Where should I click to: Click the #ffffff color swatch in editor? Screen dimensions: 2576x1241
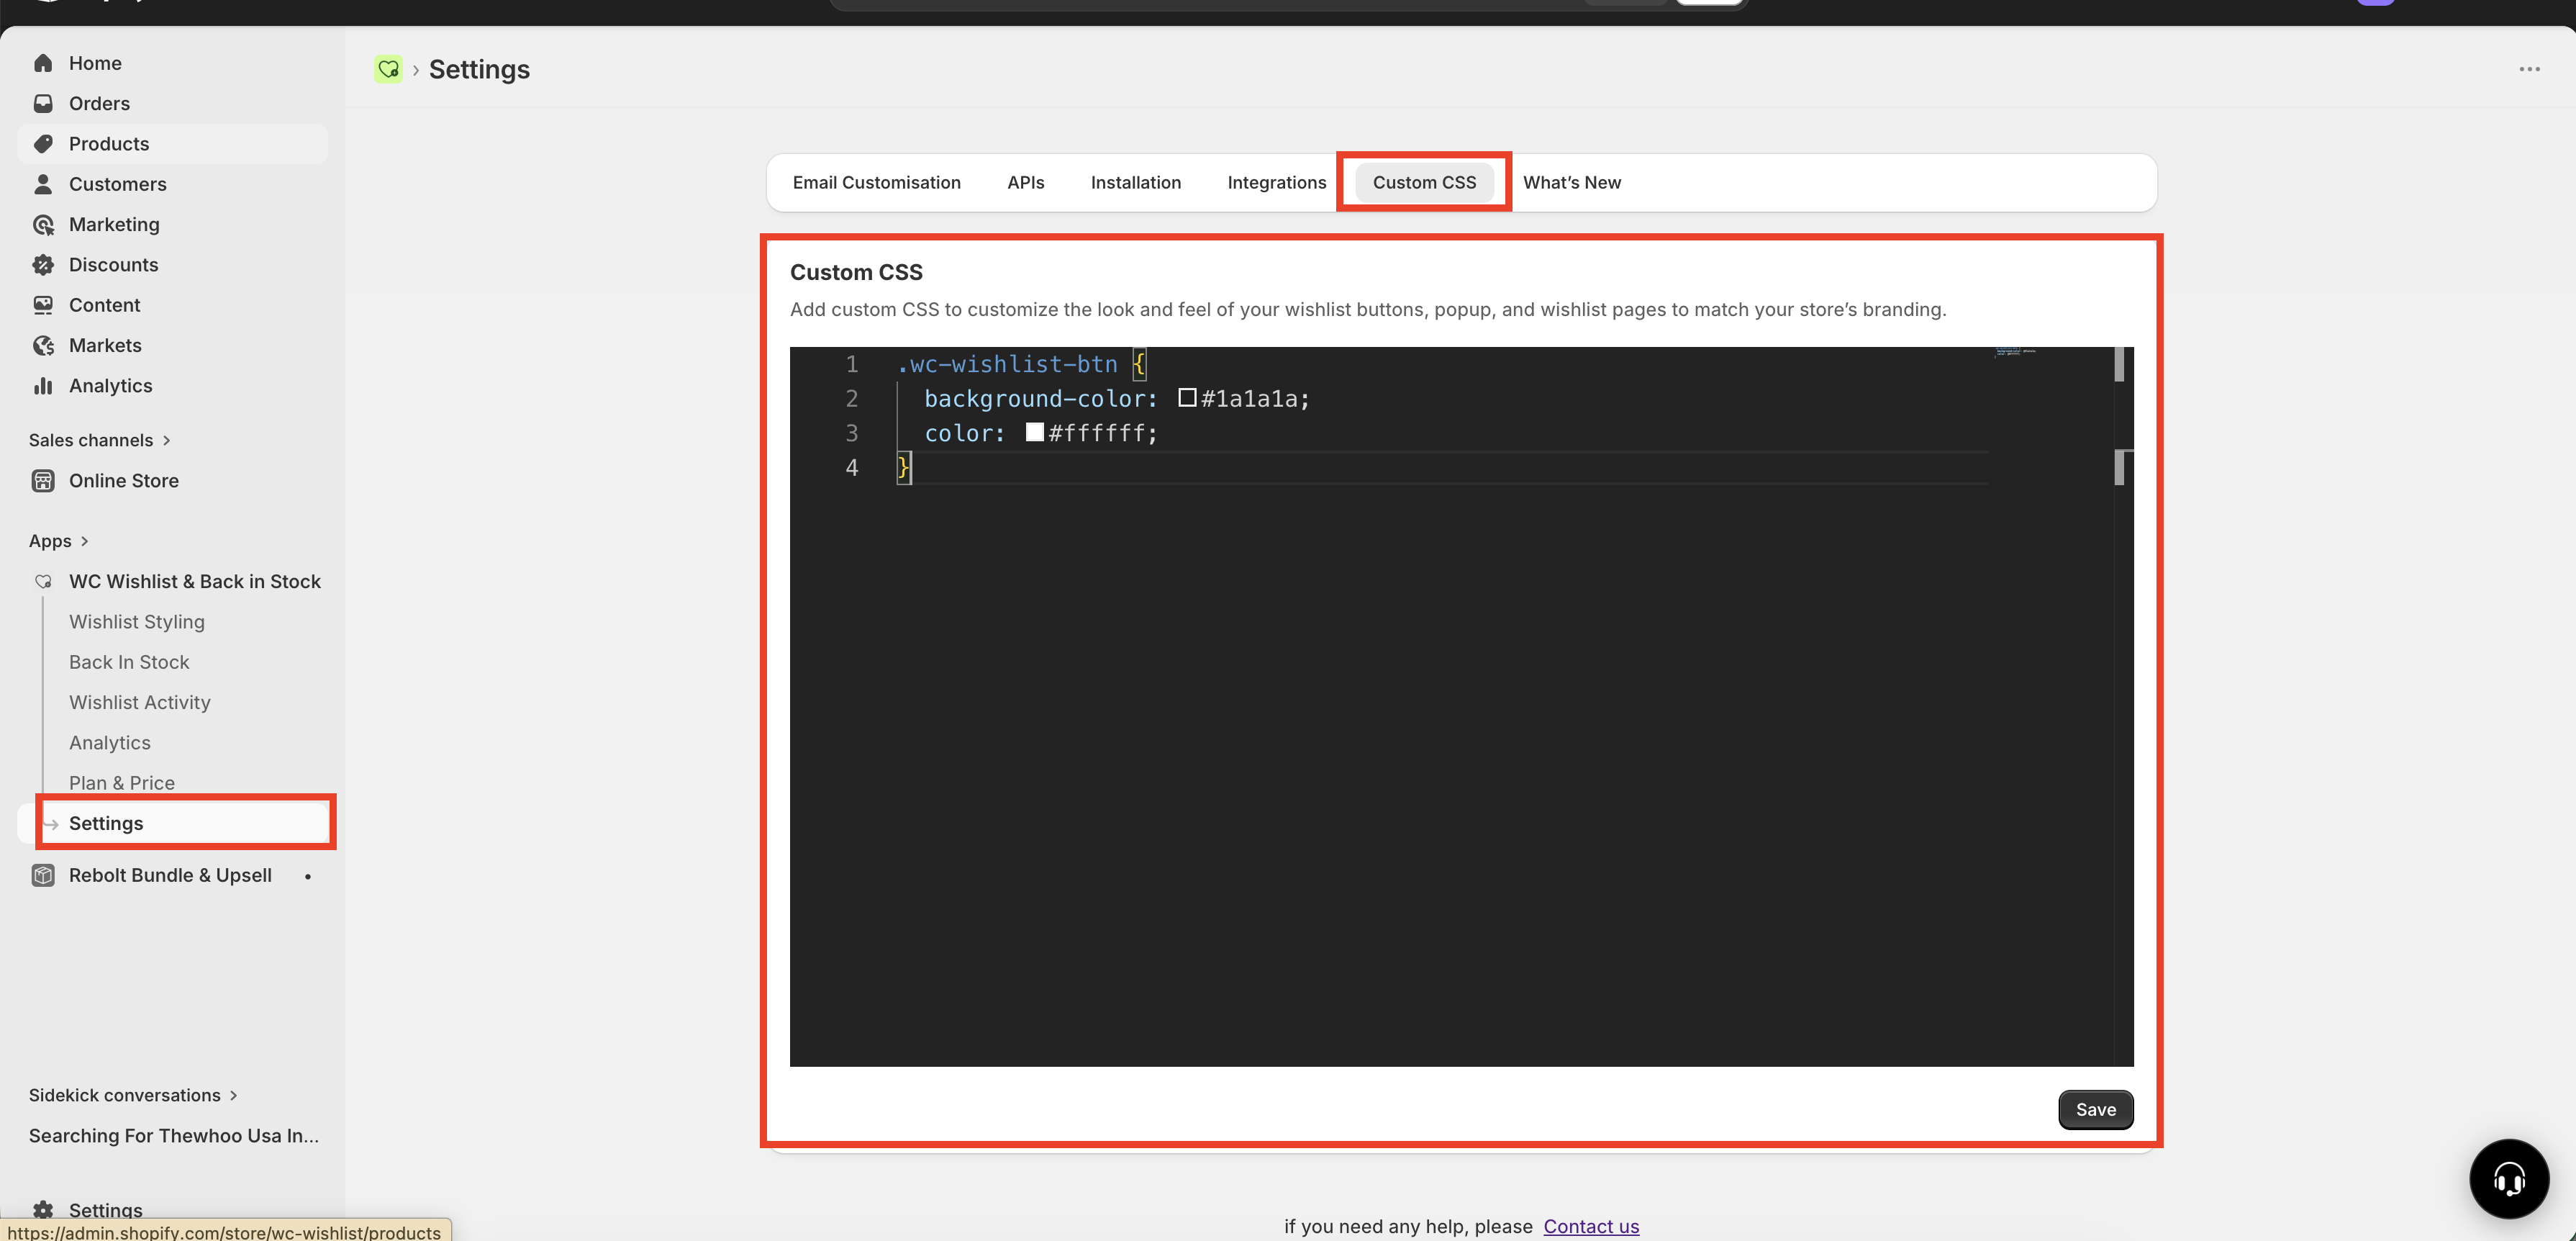1035,432
